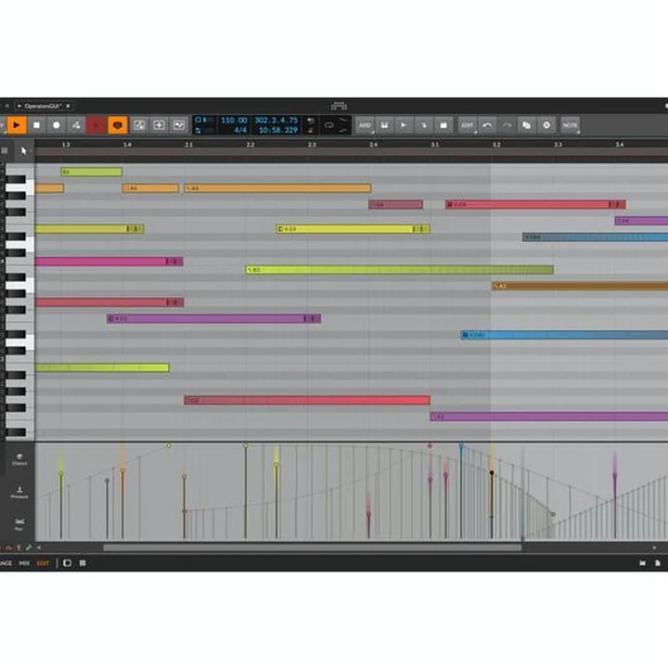
Task: Open the ADD menu button
Action: [365, 125]
